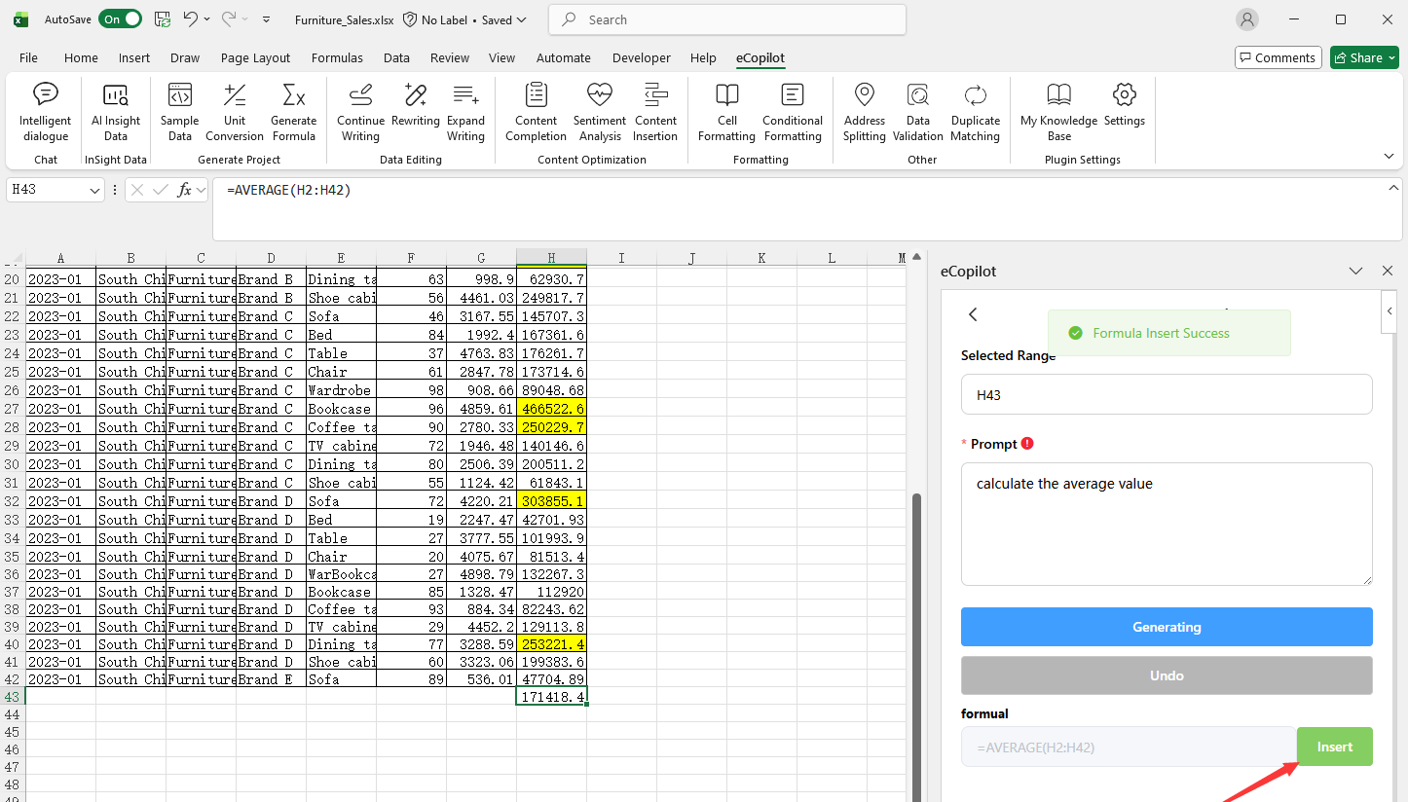The width and height of the screenshot is (1408, 802).
Task: Select the Conditional Formatting eCopilot tool
Action: tap(792, 110)
